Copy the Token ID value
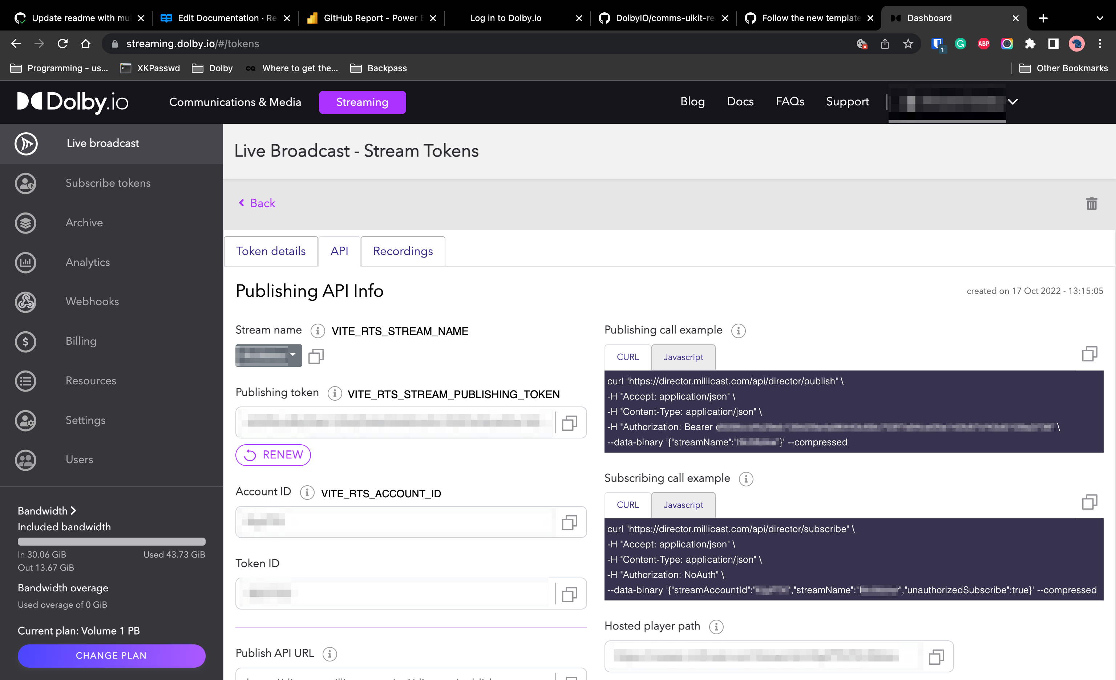This screenshot has height=680, width=1116. click(569, 594)
